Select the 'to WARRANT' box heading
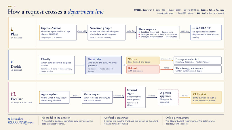The width and height of the screenshot is (232, 130). click(x=201, y=28)
